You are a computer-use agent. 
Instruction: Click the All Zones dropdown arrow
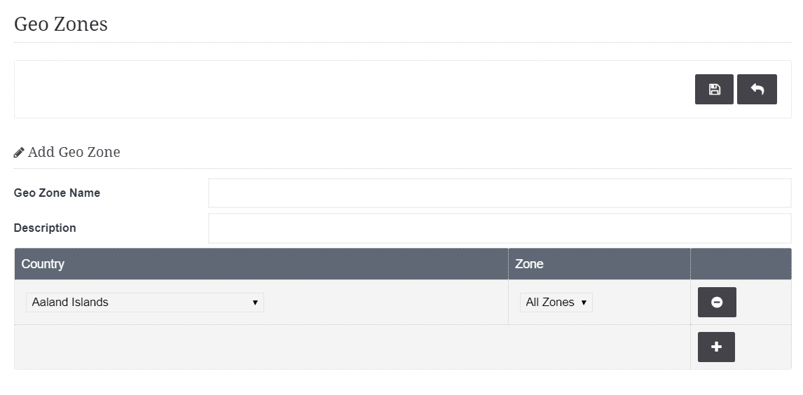[x=583, y=303]
